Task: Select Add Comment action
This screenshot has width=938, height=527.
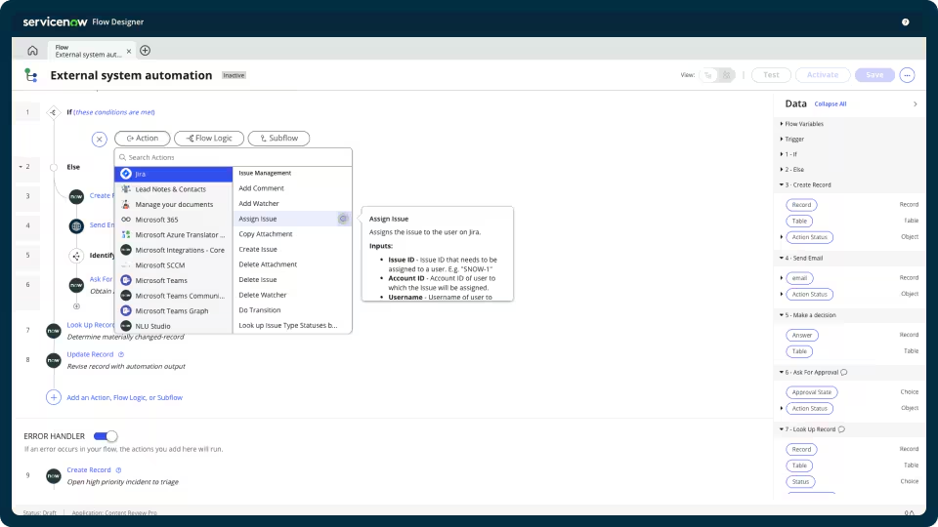Action: click(262, 188)
